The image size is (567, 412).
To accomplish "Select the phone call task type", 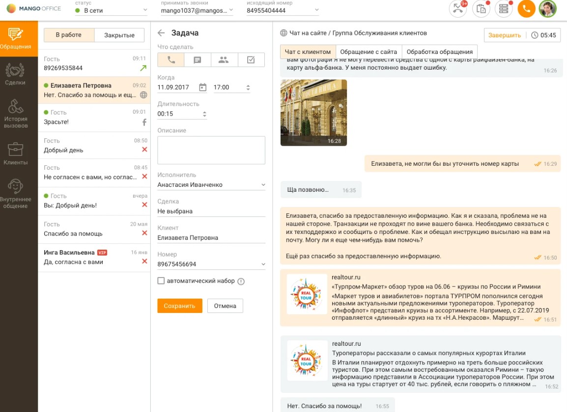I will click(171, 60).
